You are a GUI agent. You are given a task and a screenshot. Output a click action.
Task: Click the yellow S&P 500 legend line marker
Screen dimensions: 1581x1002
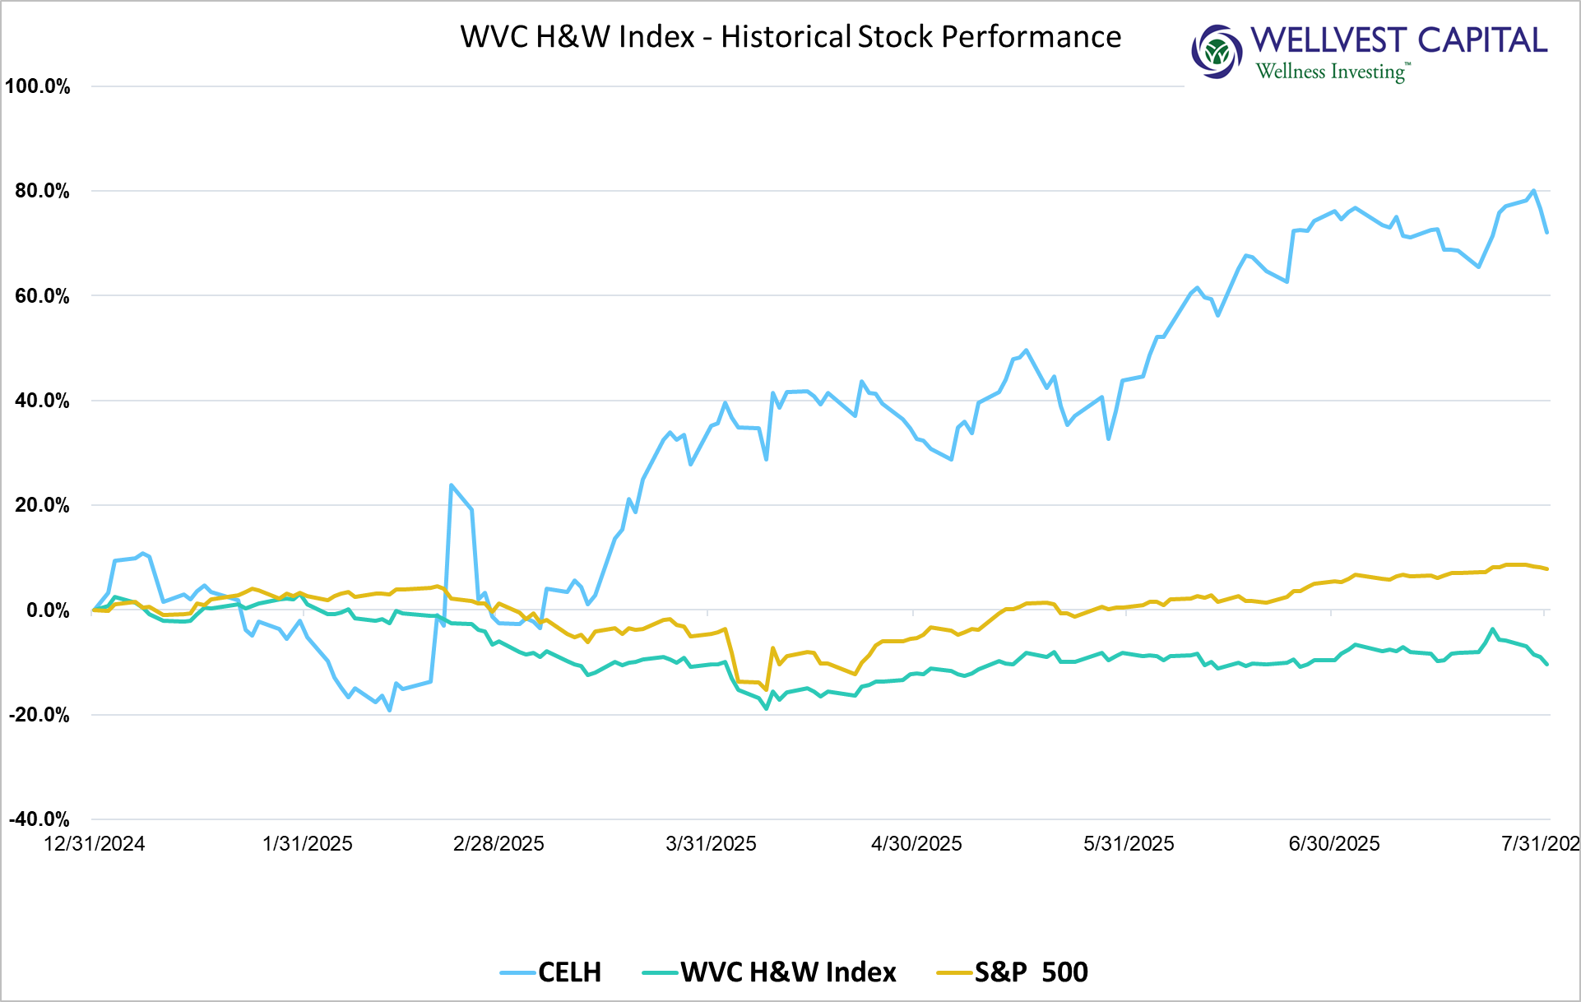[954, 973]
